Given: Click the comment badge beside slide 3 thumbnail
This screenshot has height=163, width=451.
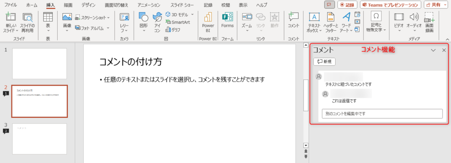Looking at the screenshot, I should 6,131.
